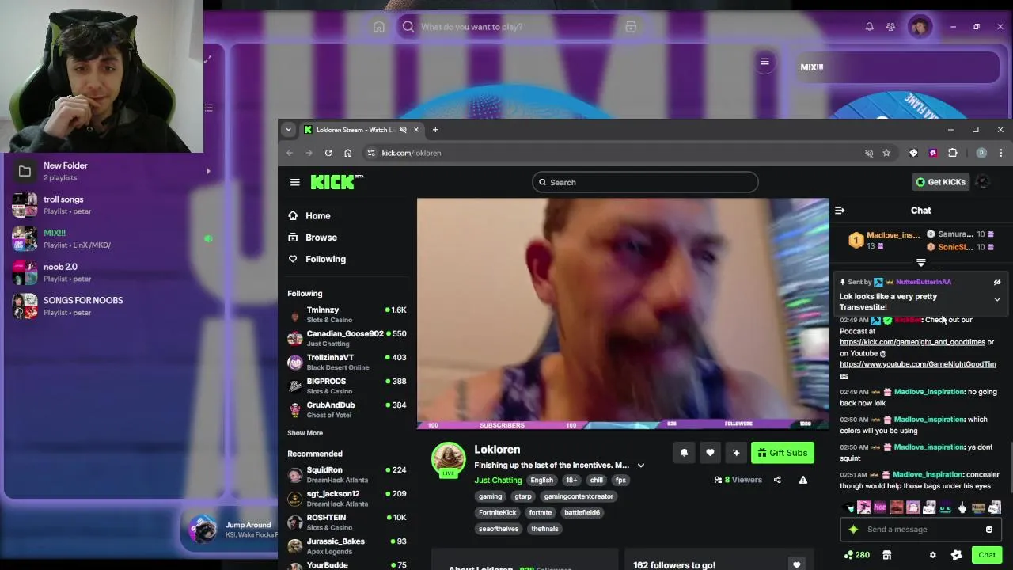Open Canadian_Goose902 channel
1013x570 pixels.
point(347,339)
